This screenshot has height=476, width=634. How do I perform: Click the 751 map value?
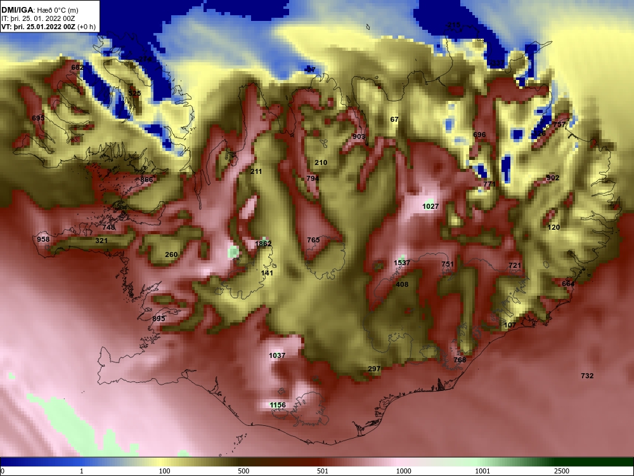(x=448, y=264)
